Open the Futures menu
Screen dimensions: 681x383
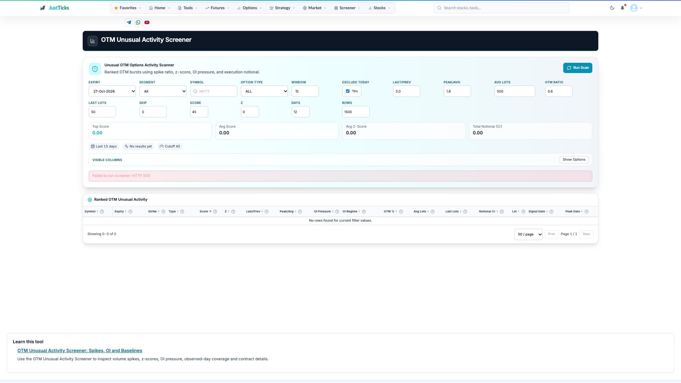pyautogui.click(x=217, y=8)
